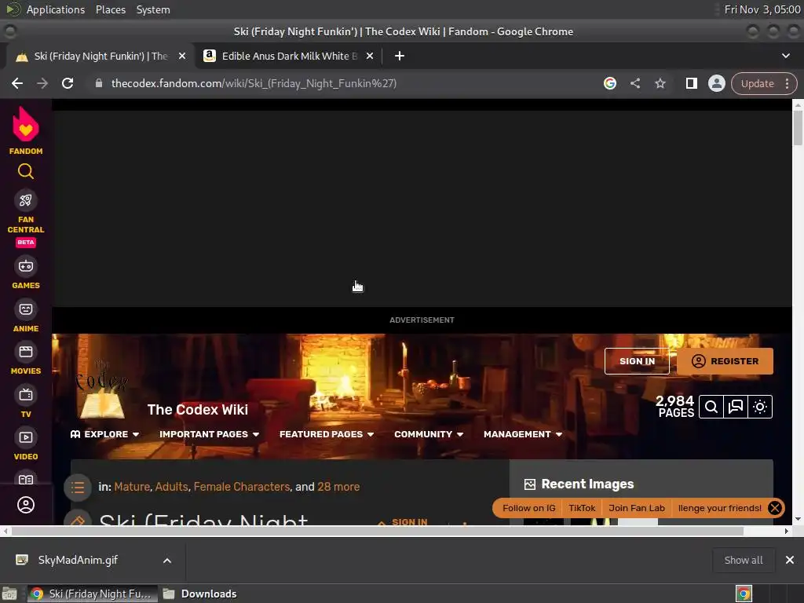The image size is (804, 603).
Task: Click TikTok promo link
Action: click(582, 508)
